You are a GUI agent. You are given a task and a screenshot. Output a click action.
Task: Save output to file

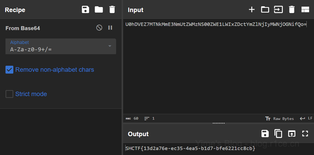pyautogui.click(x=265, y=134)
